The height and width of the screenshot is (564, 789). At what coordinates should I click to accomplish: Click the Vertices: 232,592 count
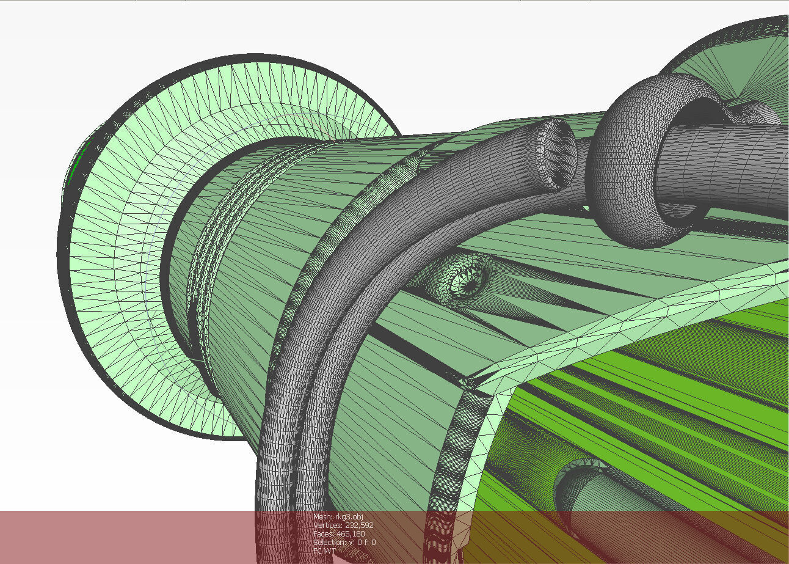[343, 526]
